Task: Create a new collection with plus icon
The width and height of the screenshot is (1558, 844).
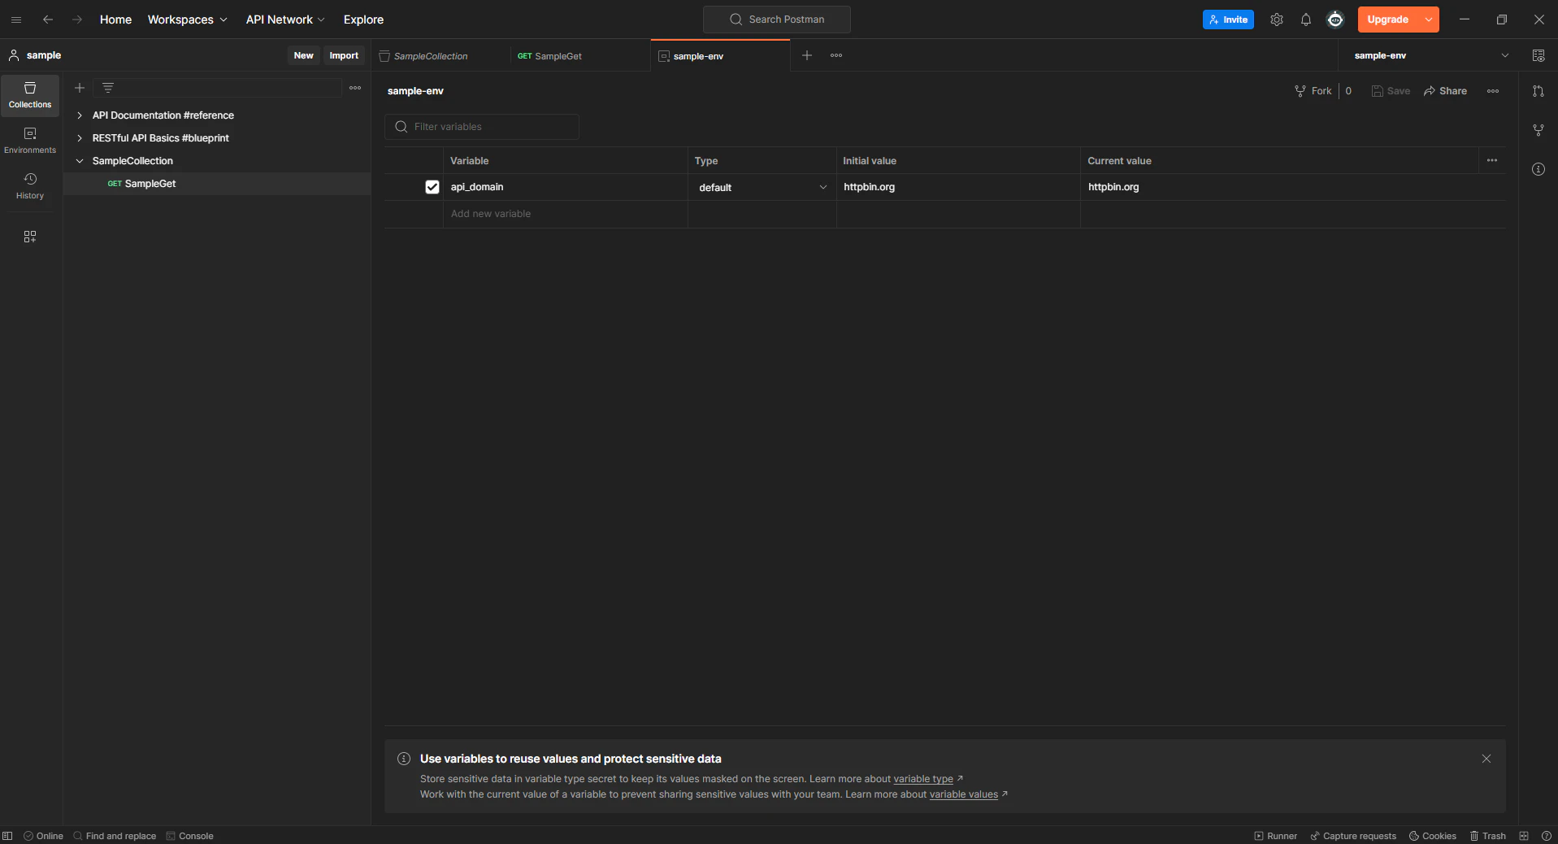Action: click(x=80, y=88)
